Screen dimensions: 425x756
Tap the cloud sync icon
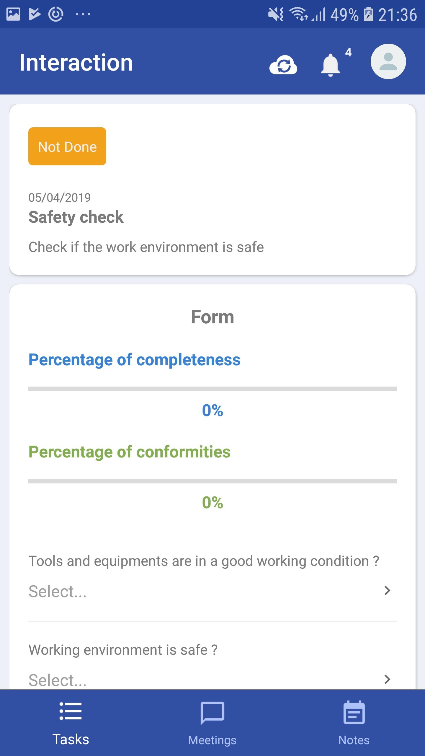point(283,64)
